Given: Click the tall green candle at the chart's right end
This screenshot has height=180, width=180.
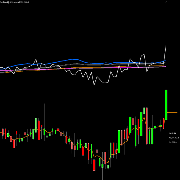Looking at the screenshot, I should tap(166, 105).
